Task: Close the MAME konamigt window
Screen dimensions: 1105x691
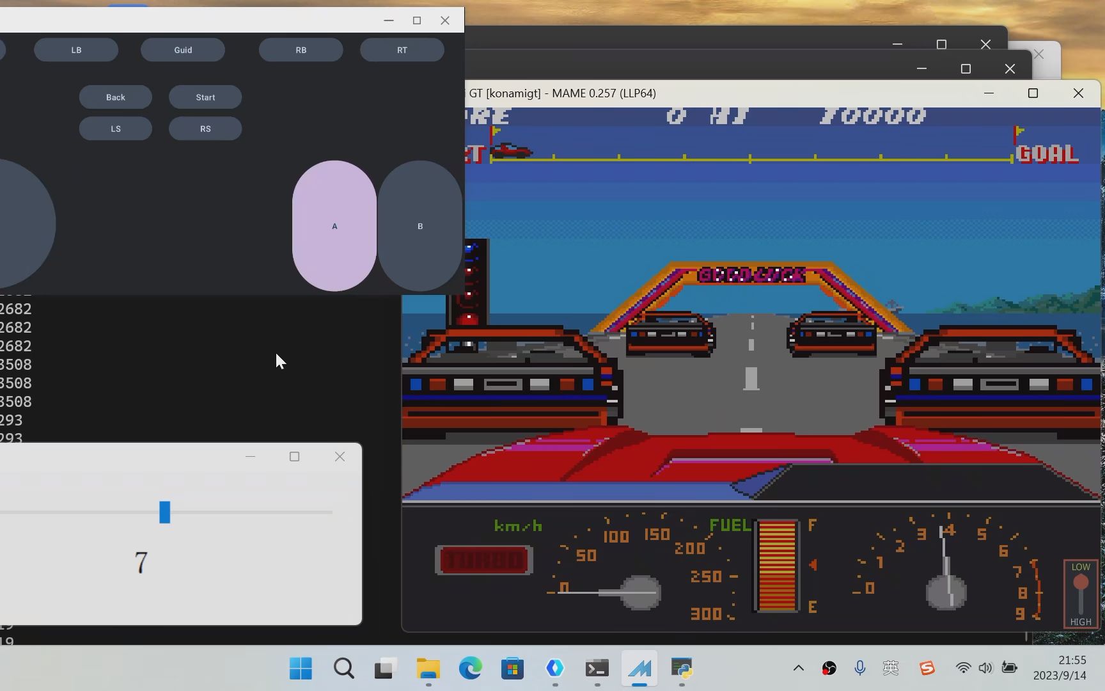Action: tap(1078, 93)
